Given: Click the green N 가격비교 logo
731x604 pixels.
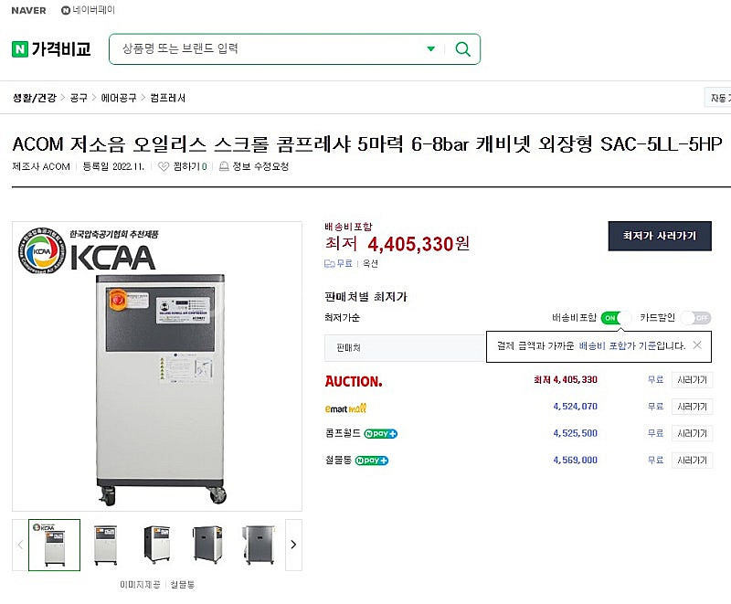Looking at the screenshot, I should click(x=51, y=49).
